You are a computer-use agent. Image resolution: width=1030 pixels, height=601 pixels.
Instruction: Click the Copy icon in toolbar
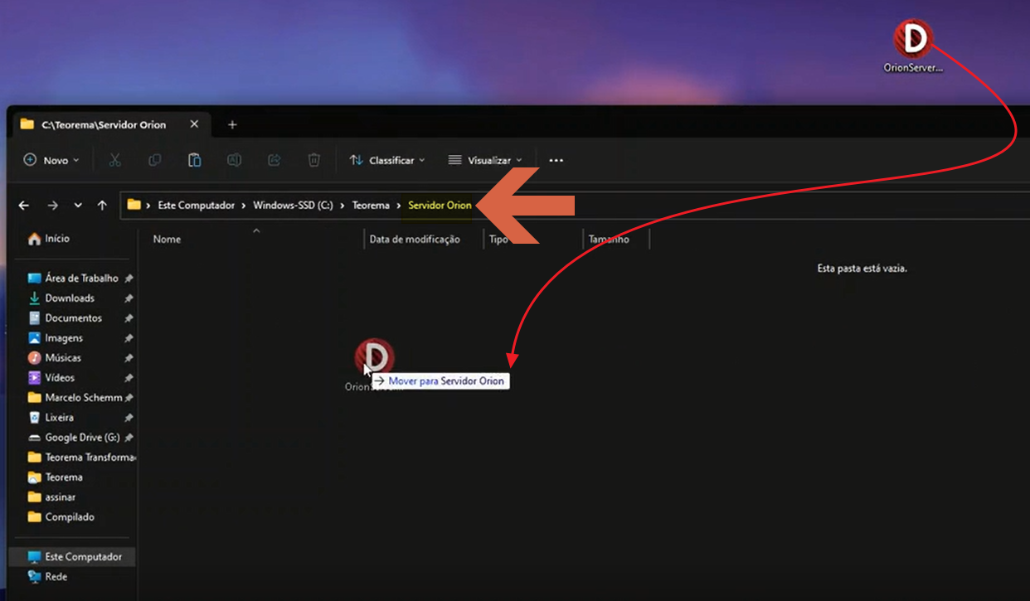[155, 160]
